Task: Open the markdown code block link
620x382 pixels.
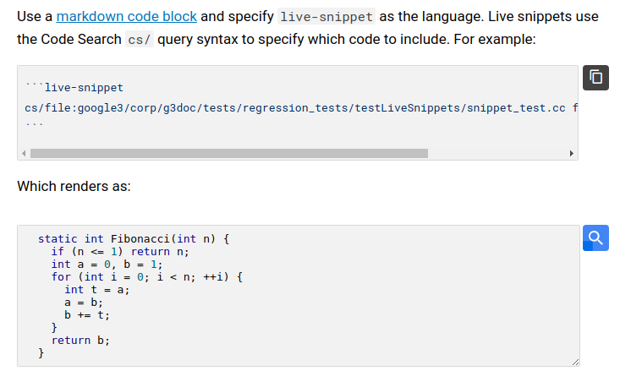Action: [x=127, y=17]
